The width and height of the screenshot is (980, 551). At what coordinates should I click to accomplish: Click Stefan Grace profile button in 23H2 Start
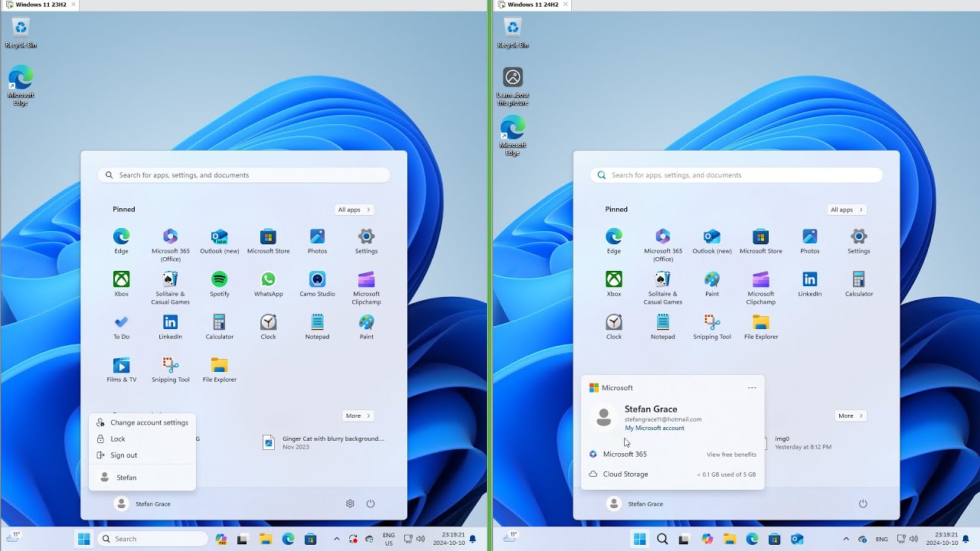coord(143,504)
